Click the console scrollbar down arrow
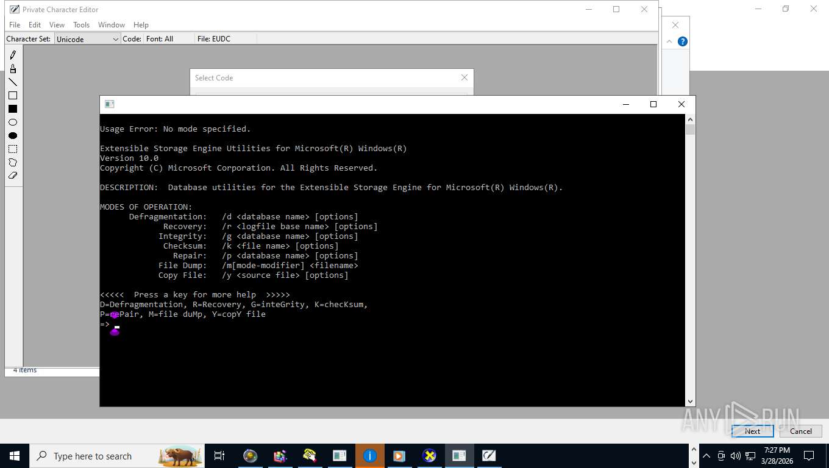 click(691, 402)
